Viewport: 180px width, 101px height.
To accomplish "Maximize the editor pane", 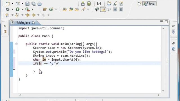I will tap(166, 22).
